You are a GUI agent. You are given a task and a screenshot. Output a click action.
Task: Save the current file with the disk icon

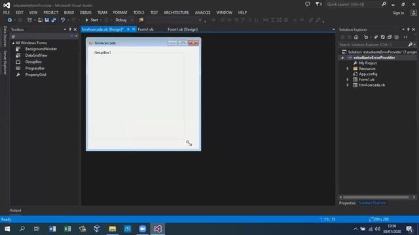tap(46, 20)
